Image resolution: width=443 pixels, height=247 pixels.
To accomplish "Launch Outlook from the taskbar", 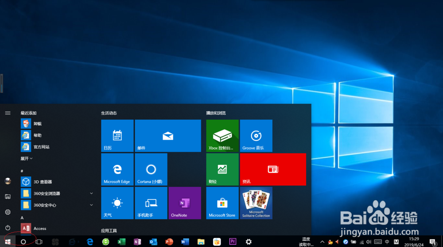I will pyautogui.click(x=153, y=242).
